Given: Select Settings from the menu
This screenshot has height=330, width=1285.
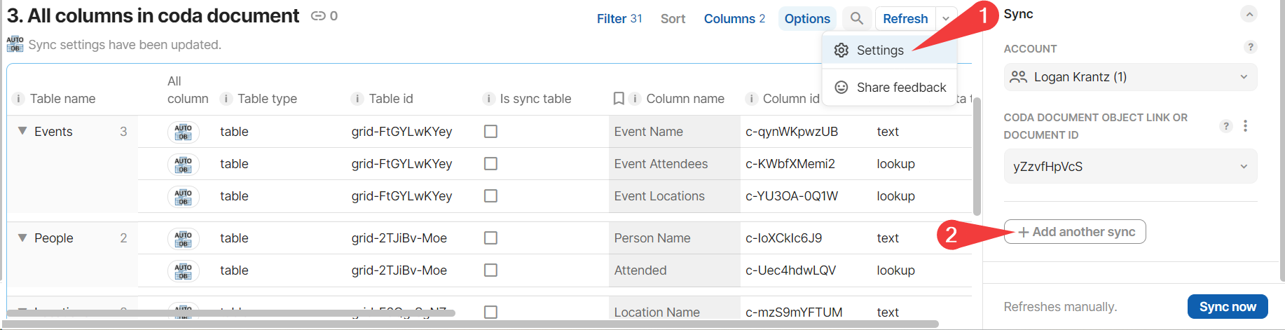Looking at the screenshot, I should (x=889, y=50).
